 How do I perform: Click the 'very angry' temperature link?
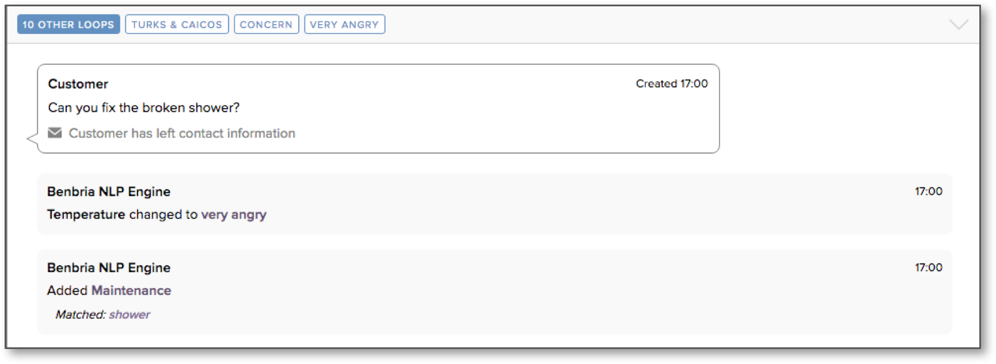coord(234,214)
